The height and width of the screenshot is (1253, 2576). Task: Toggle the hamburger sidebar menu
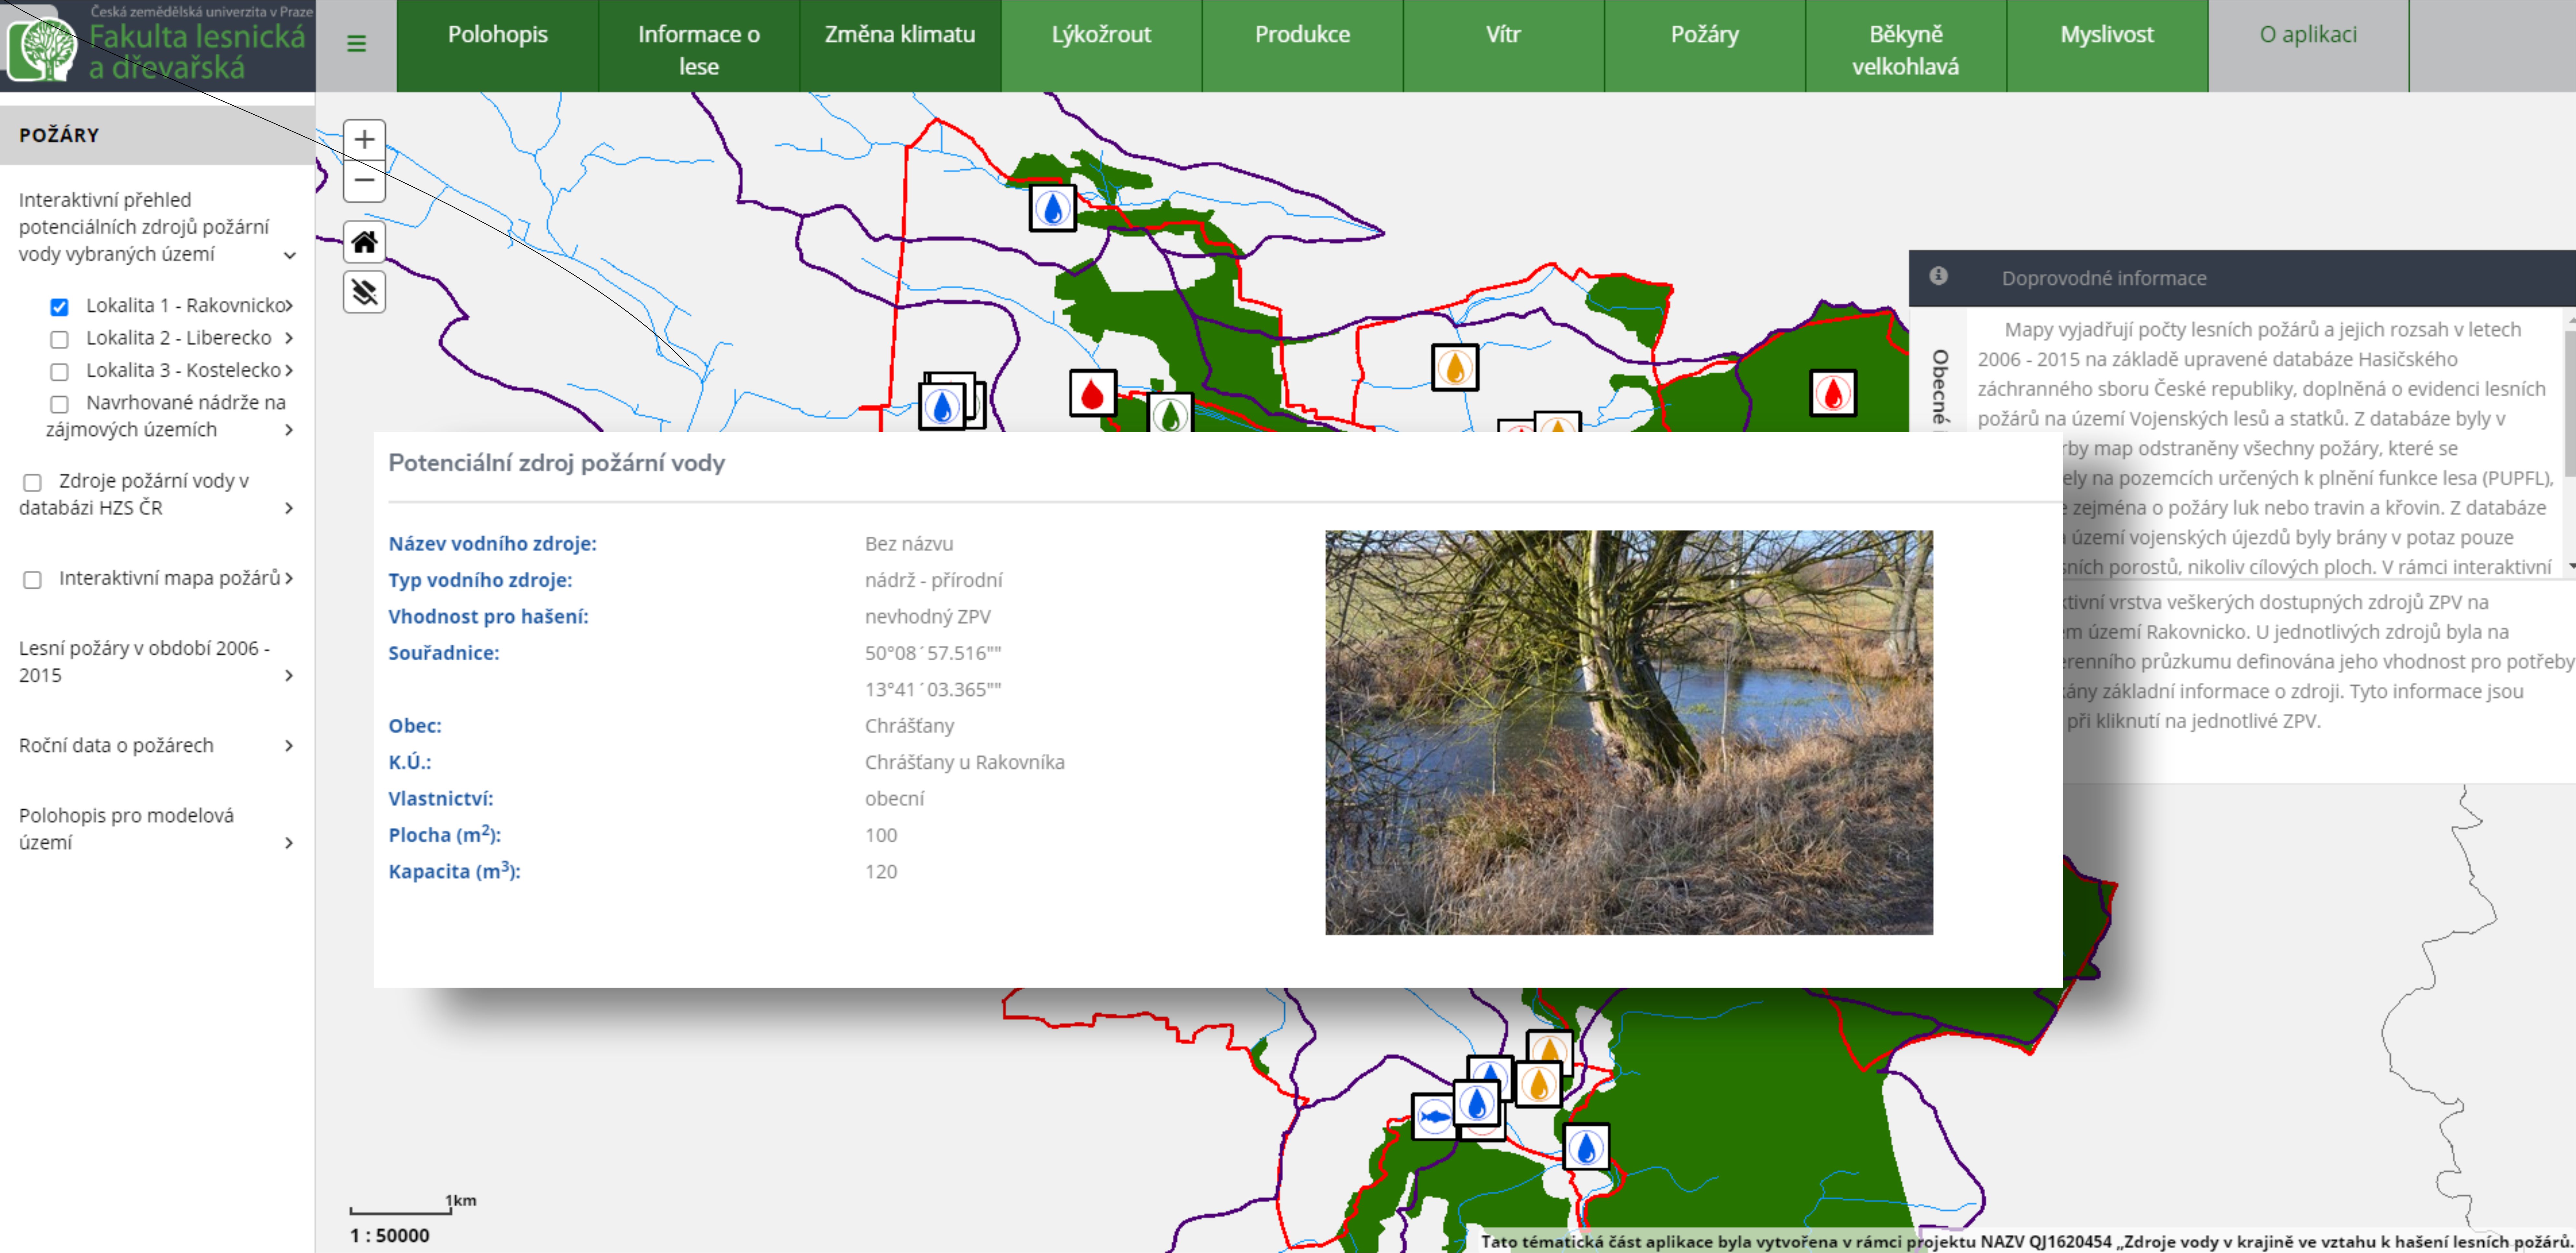[356, 44]
